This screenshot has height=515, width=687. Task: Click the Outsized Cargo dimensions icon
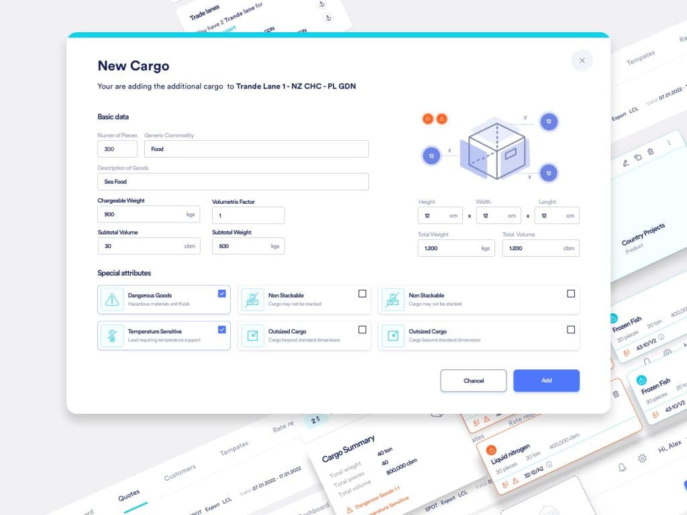tap(252, 335)
